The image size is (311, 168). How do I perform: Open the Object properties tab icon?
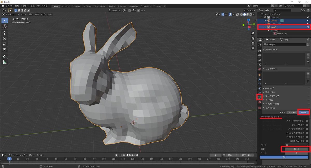click(259, 75)
